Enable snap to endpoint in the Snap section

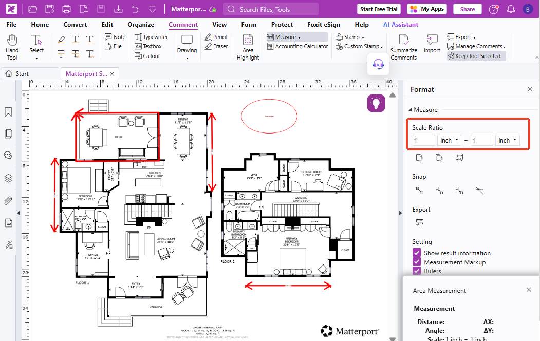(x=419, y=191)
